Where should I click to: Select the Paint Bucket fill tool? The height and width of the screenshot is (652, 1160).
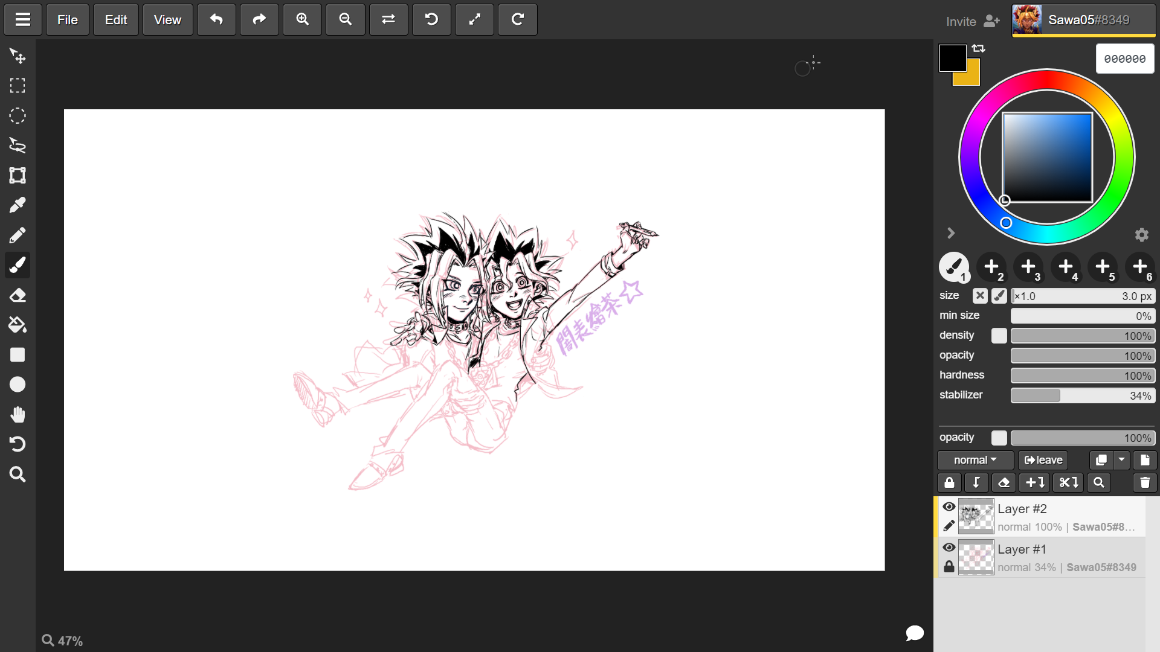point(18,325)
